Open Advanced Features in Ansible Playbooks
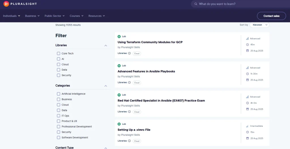Viewport: 290px width, 149px height. 146,71
